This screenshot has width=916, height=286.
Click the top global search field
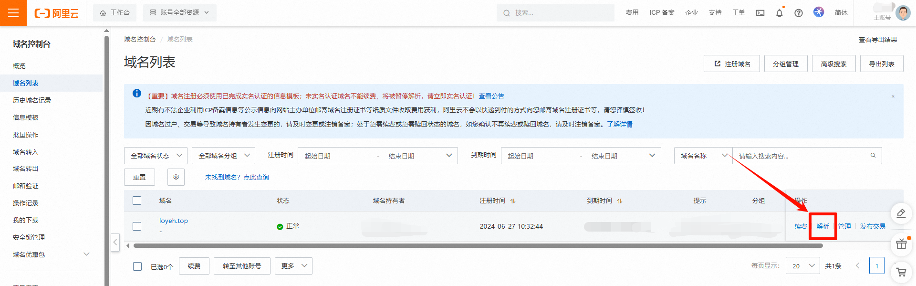[555, 13]
